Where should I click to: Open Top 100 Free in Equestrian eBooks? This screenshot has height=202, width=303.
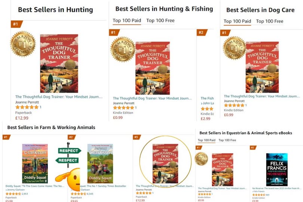click(227, 140)
